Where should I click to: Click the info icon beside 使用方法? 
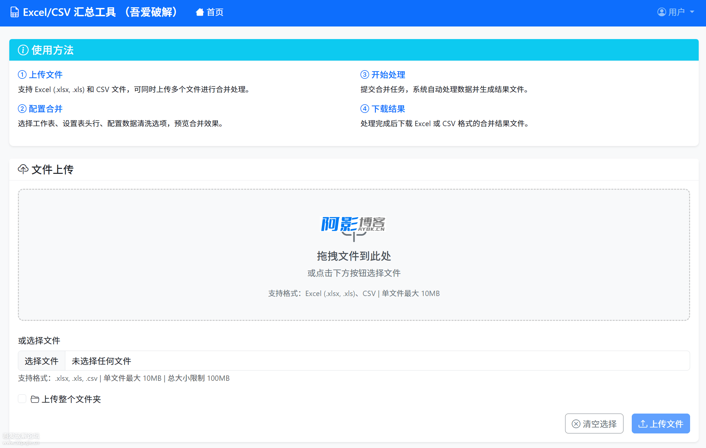coord(23,50)
